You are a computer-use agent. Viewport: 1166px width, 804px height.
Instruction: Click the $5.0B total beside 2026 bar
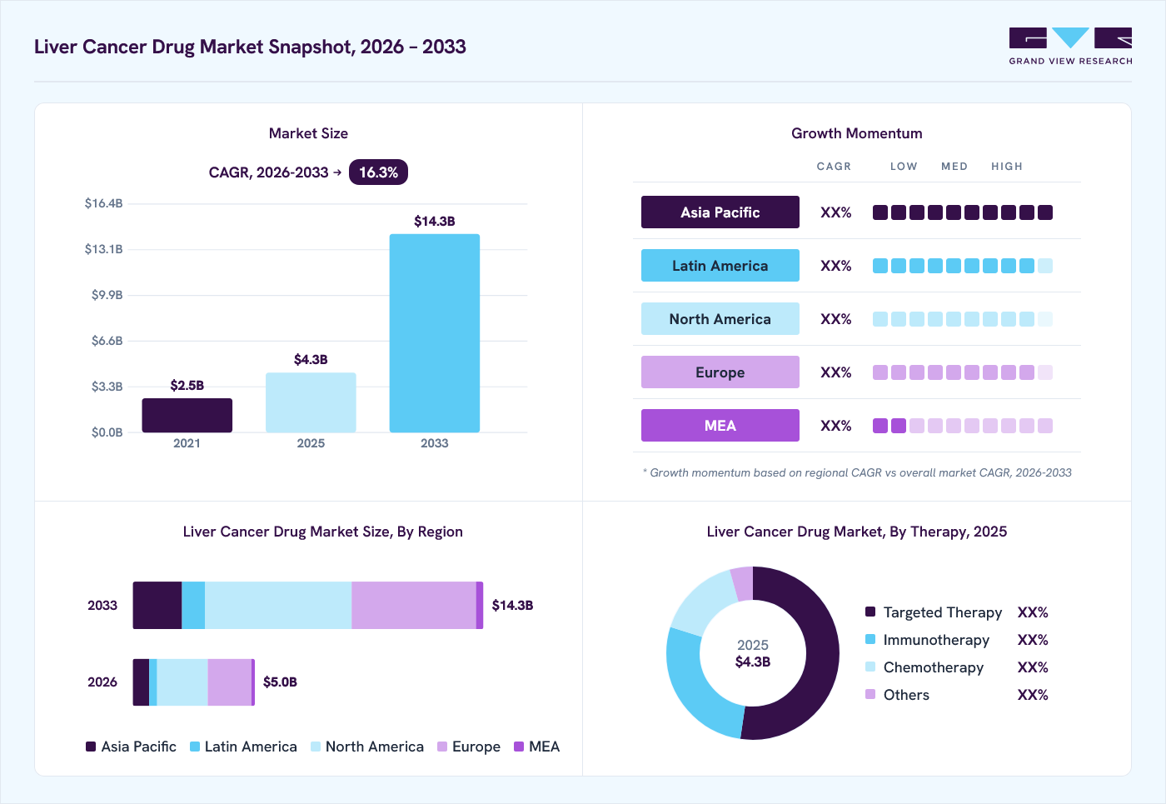coord(280,682)
